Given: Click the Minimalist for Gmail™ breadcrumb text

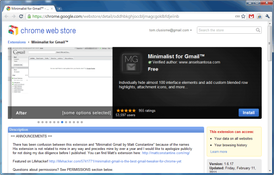Looking at the screenshot, I should (x=50, y=42).
